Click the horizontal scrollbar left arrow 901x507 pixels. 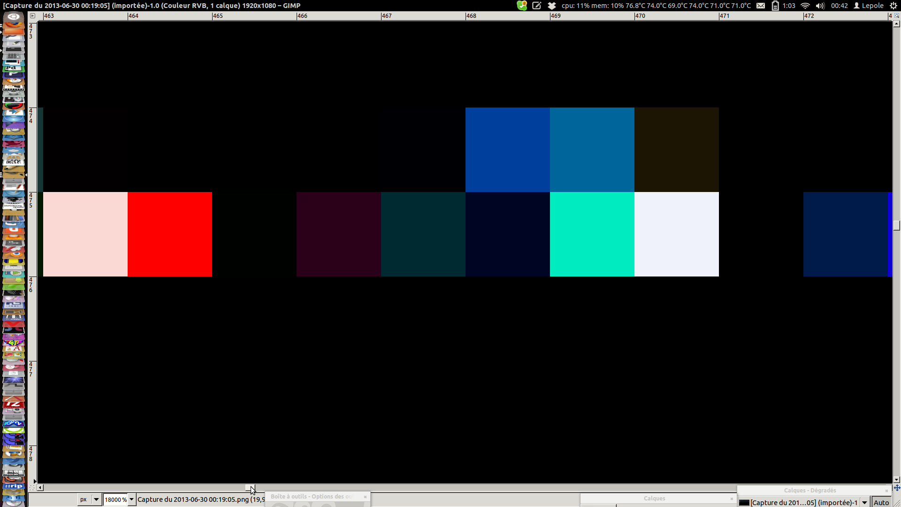(x=40, y=488)
